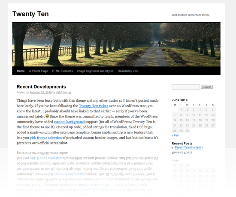Open the custom background link
Viewport: 236px width, 197px height.
[x=69, y=122]
